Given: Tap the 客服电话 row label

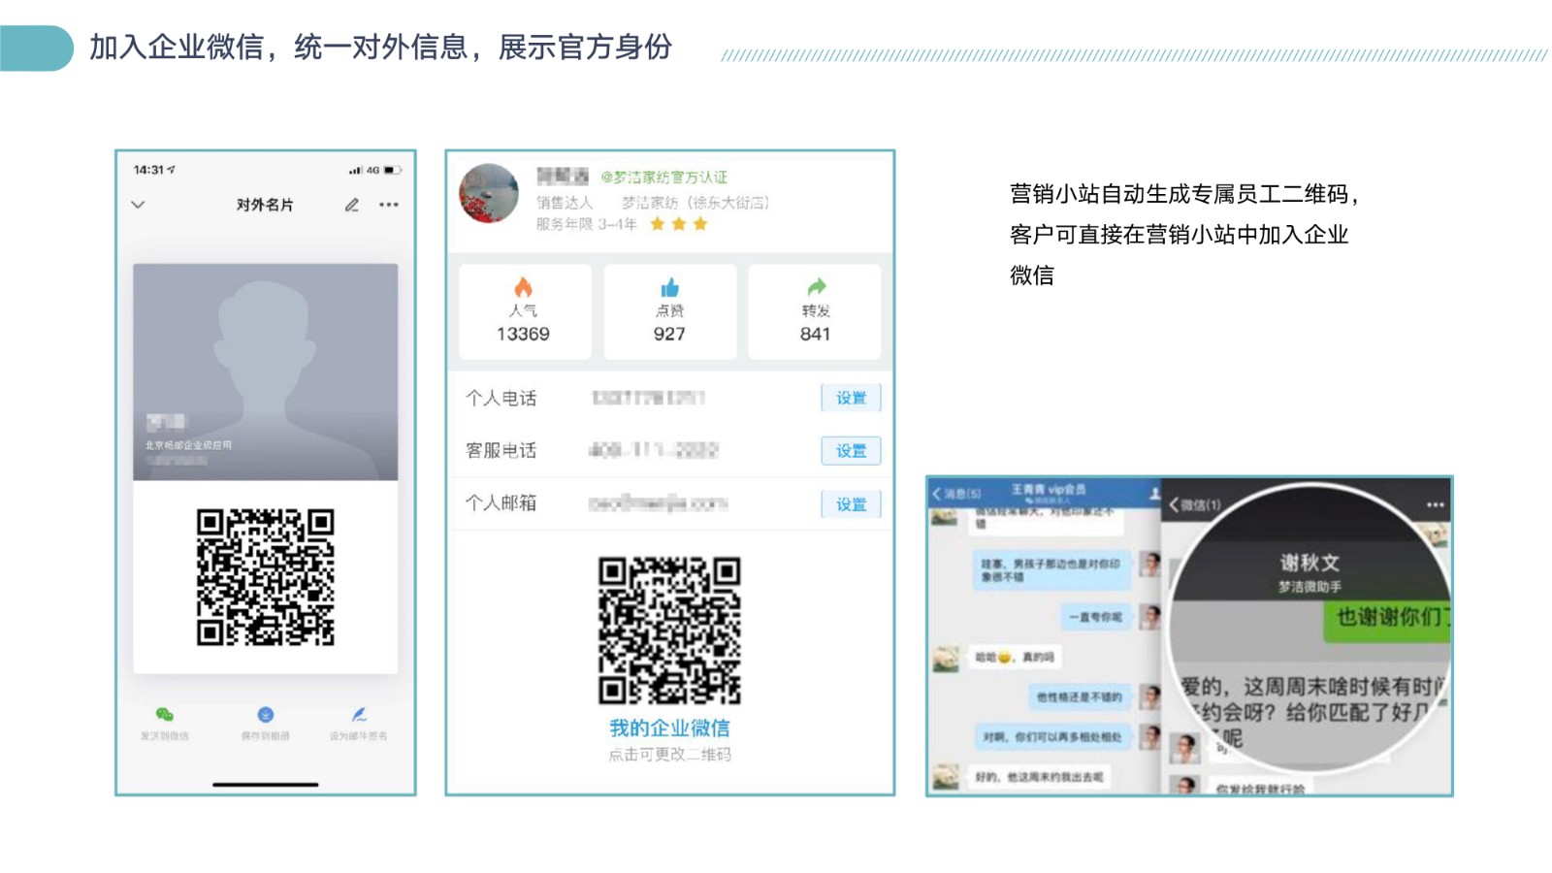Looking at the screenshot, I should [501, 451].
